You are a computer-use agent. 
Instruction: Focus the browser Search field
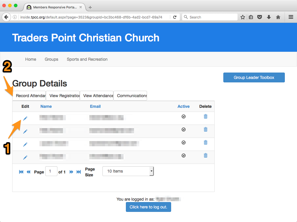pos(210,17)
